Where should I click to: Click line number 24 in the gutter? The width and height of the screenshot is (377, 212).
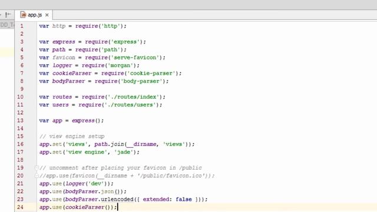click(x=20, y=207)
